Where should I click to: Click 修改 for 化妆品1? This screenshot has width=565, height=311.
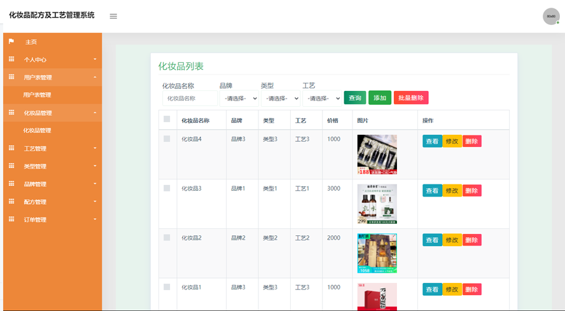coord(452,289)
